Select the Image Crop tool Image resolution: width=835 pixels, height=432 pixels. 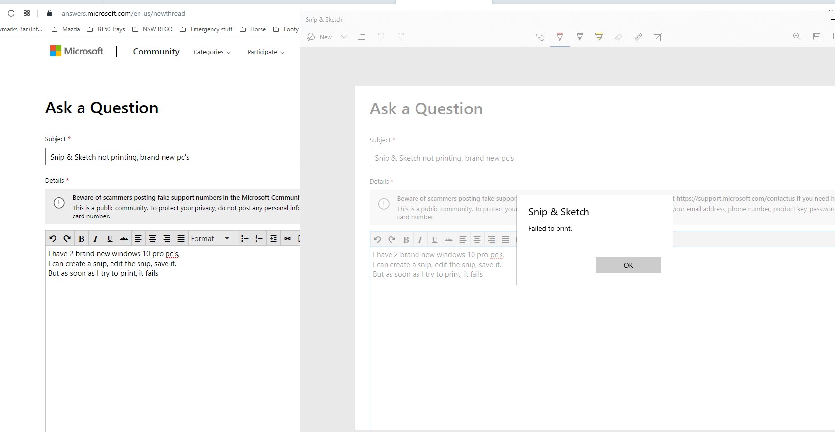658,37
